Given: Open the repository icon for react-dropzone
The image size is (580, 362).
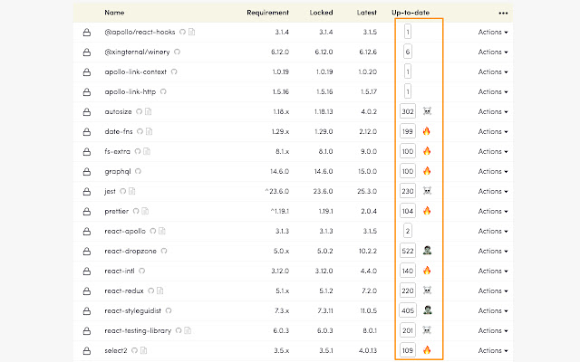Looking at the screenshot, I should click(x=164, y=251).
